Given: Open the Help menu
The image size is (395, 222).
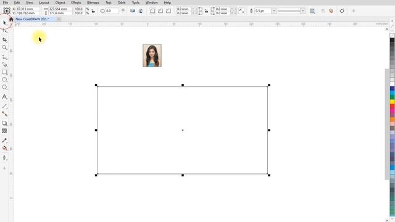Looking at the screenshot, I should (x=167, y=2).
